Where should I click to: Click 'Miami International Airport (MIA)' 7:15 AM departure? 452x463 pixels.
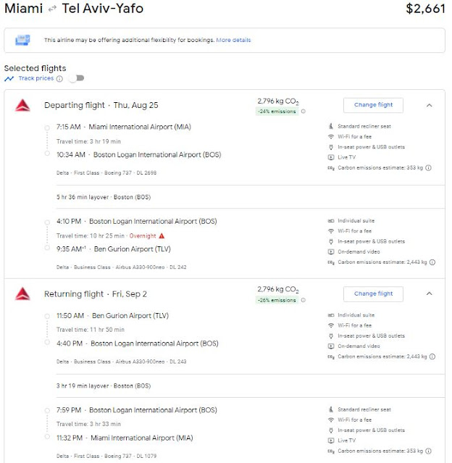click(x=140, y=127)
